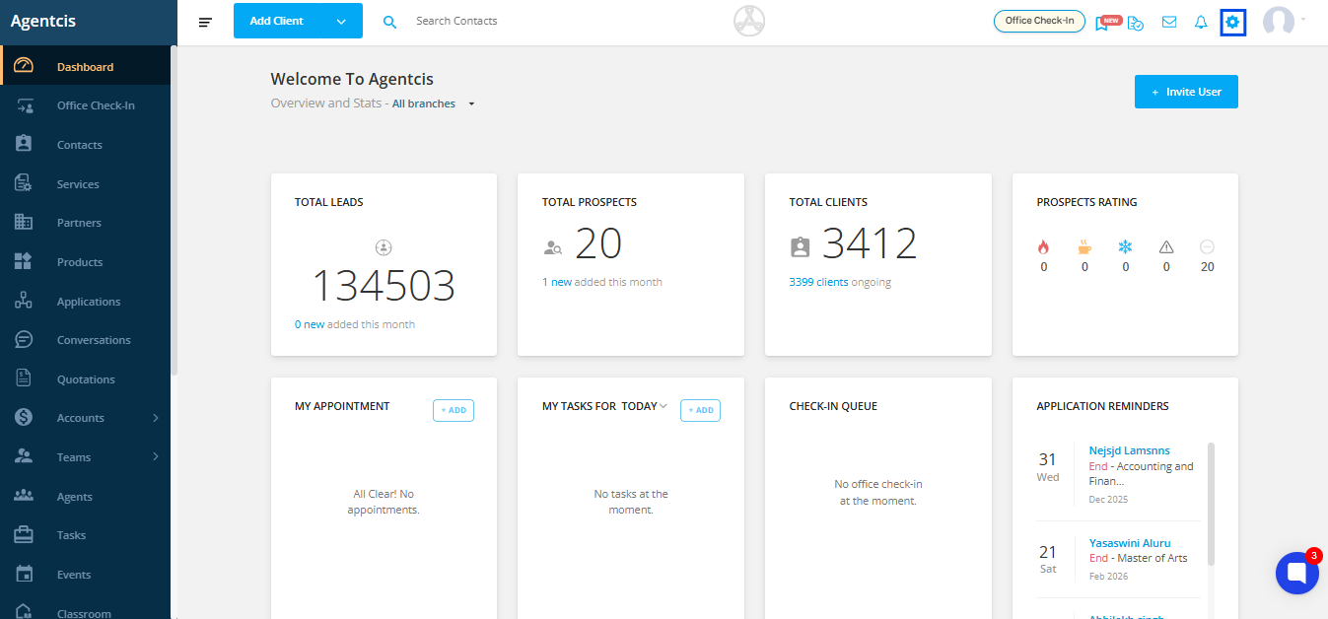Add a task with the ADD button
The image size is (1328, 619).
coord(700,410)
